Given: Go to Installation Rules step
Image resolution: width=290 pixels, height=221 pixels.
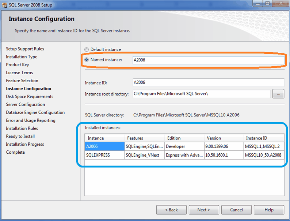Looking at the screenshot, I should 22,128.
